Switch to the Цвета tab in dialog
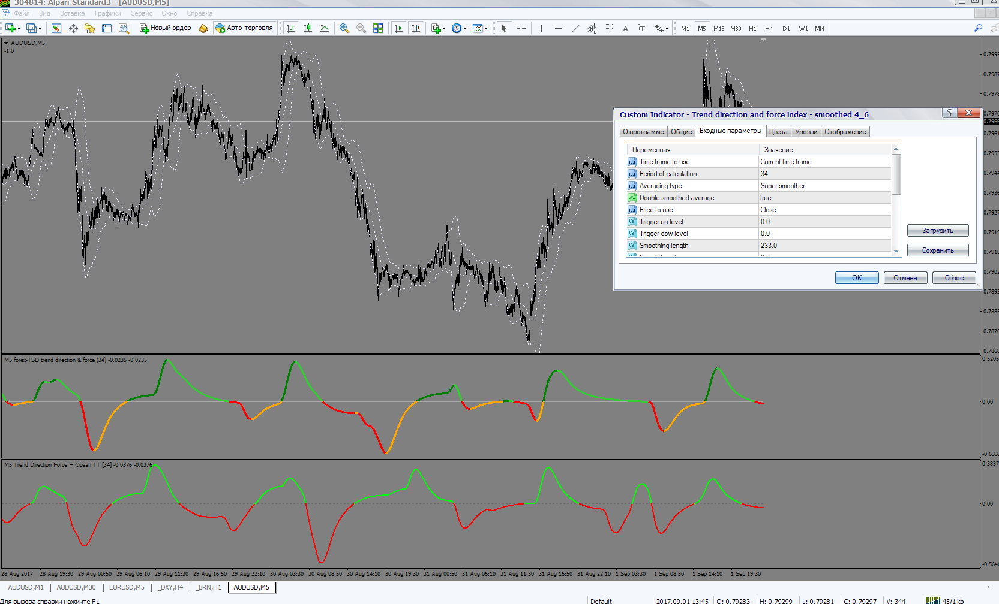The width and height of the screenshot is (999, 604). click(778, 132)
